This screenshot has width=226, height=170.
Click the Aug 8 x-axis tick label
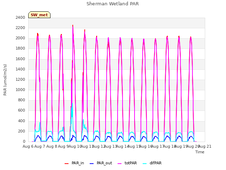click(x=52, y=146)
